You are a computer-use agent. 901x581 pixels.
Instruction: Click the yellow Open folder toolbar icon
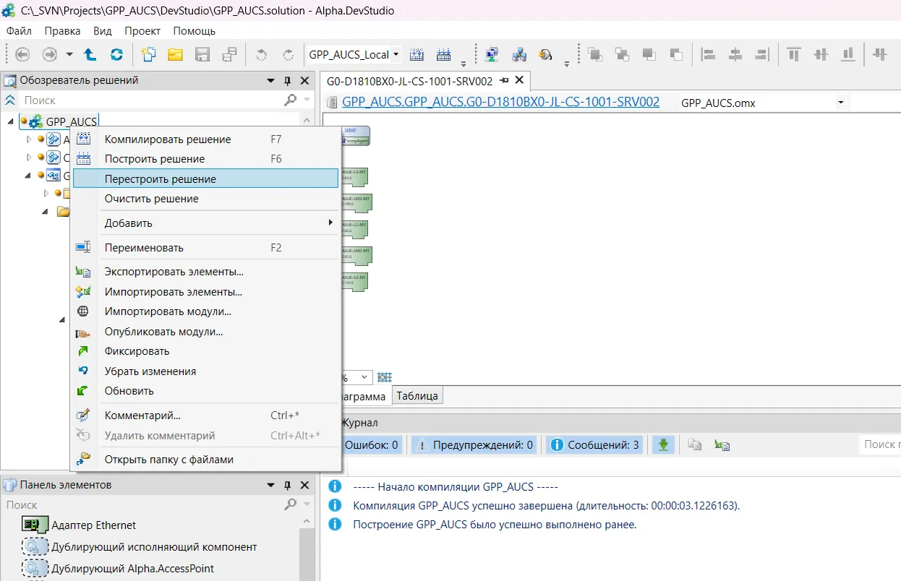point(175,54)
